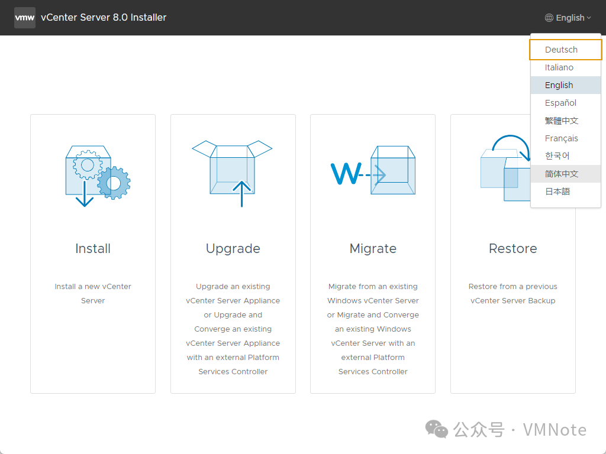Choose English in the language list

point(565,85)
